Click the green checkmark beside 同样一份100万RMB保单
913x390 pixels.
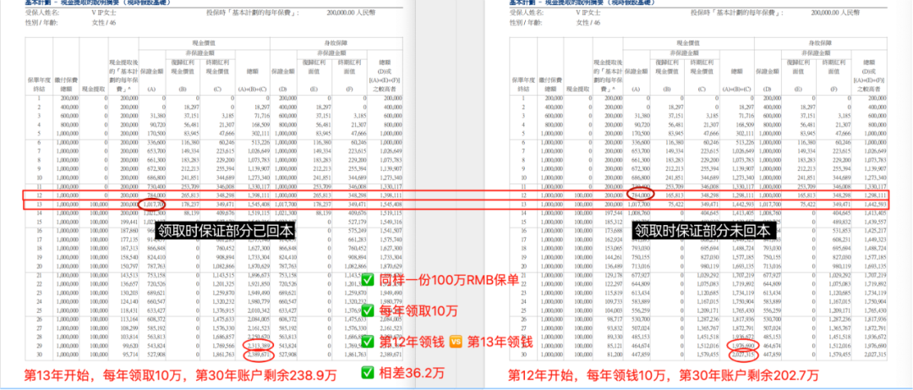click(367, 280)
